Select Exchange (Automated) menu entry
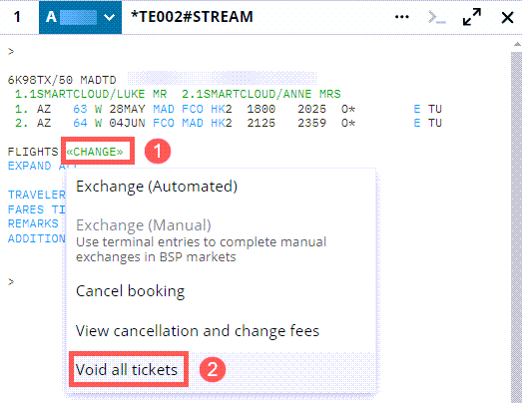 click(157, 187)
